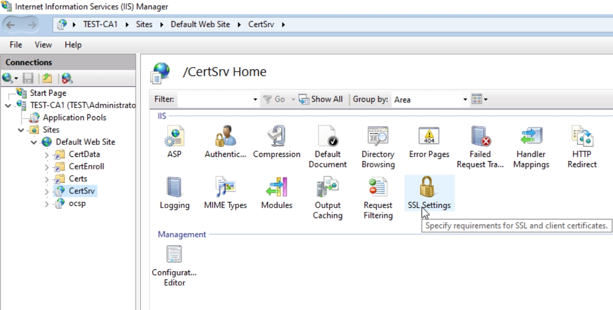Select the Sites node
Screen dimensions: 613x310
[x=51, y=130]
